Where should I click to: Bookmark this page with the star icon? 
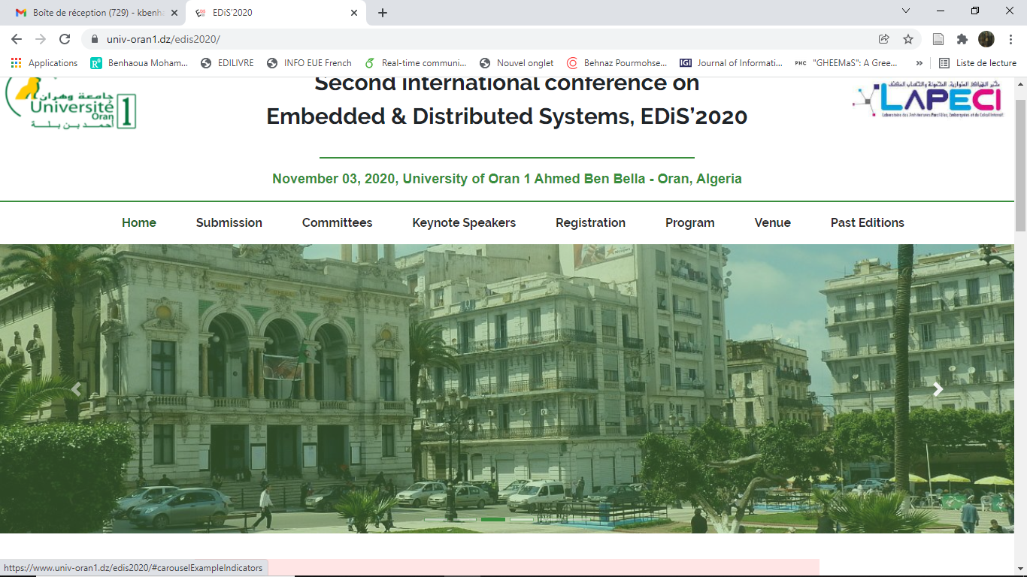[908, 39]
